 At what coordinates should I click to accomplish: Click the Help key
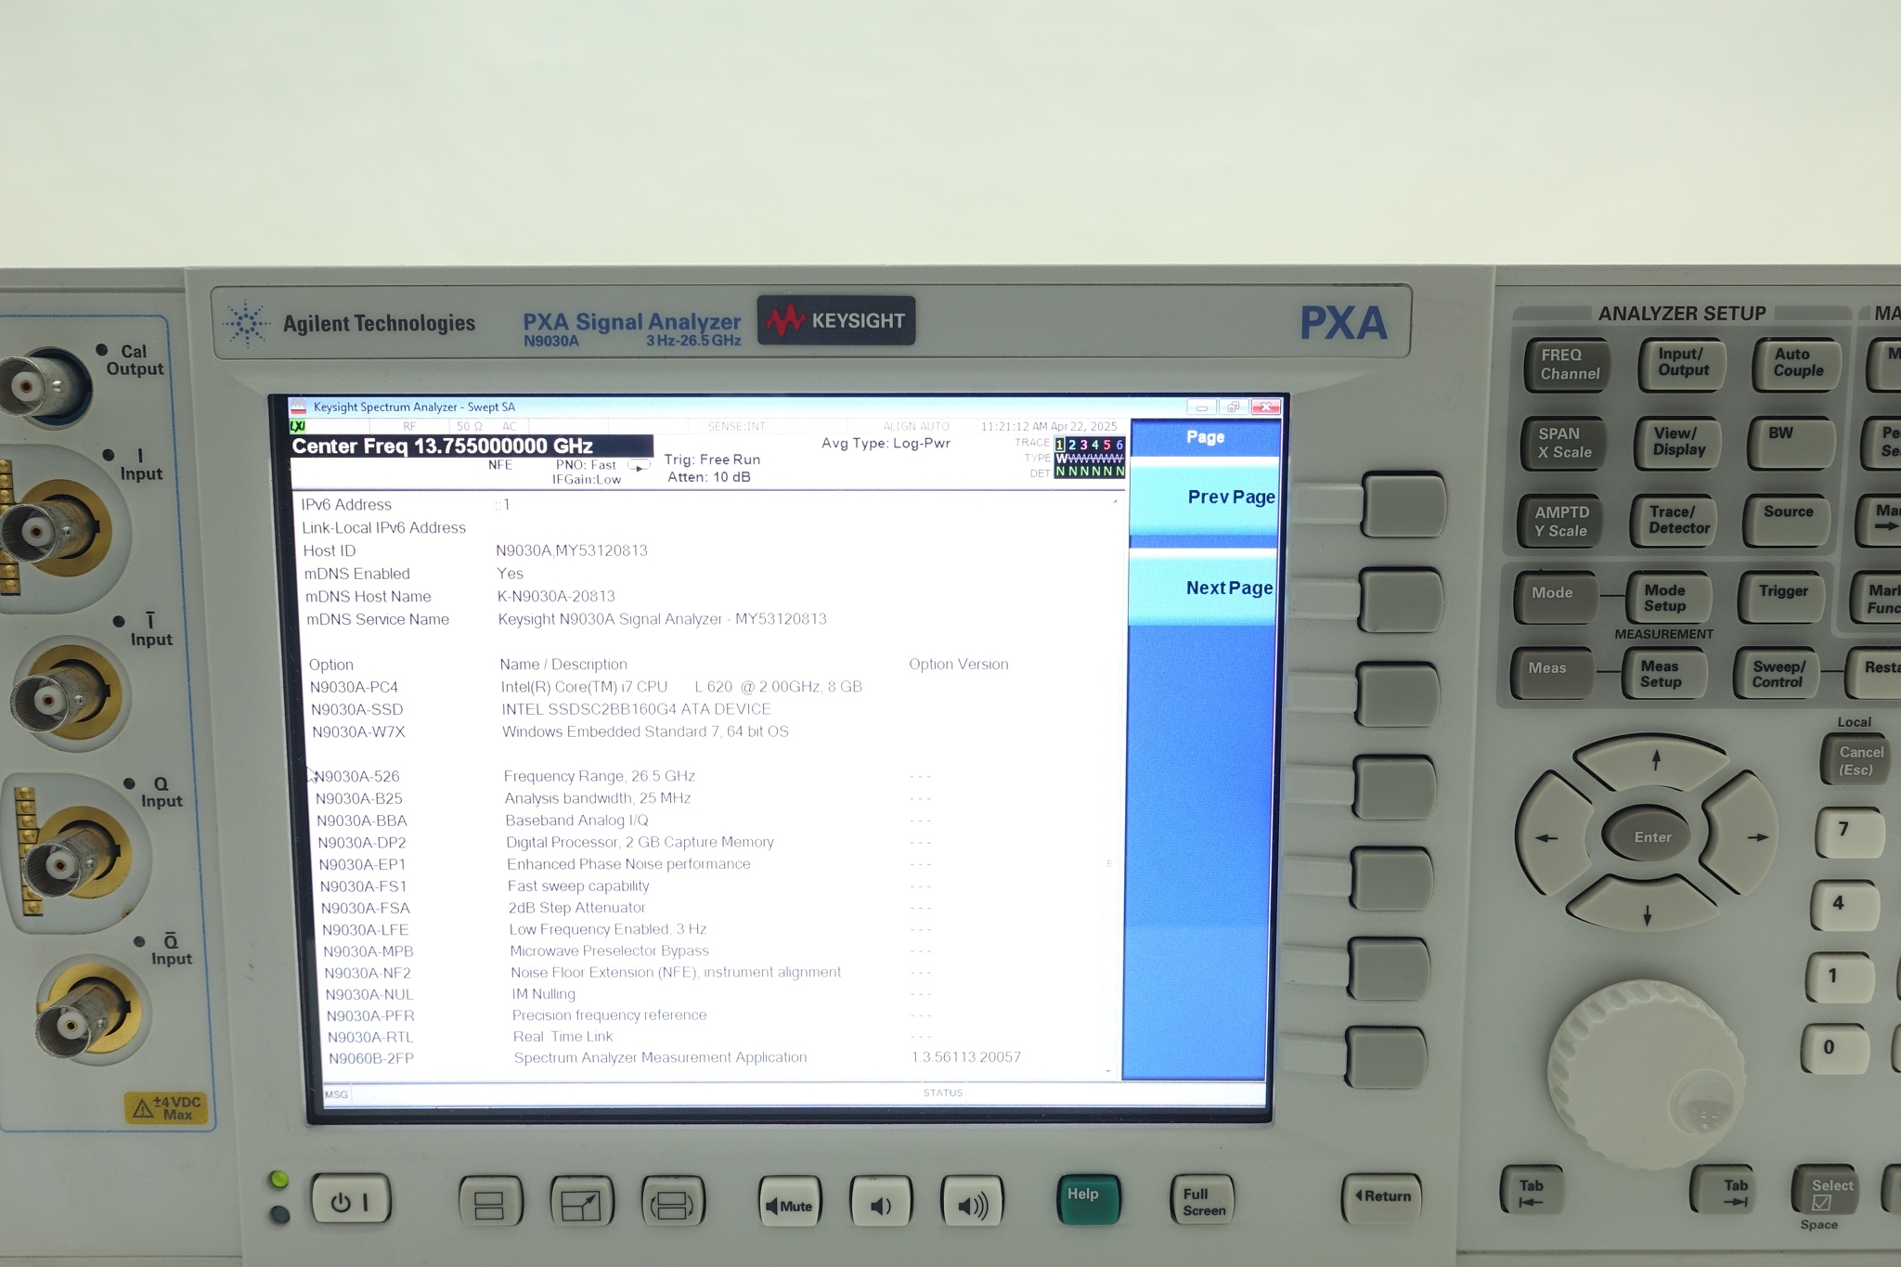pyautogui.click(x=1088, y=1199)
